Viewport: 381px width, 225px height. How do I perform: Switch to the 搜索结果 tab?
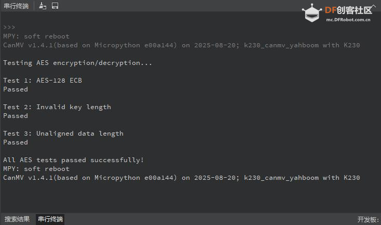click(17, 219)
